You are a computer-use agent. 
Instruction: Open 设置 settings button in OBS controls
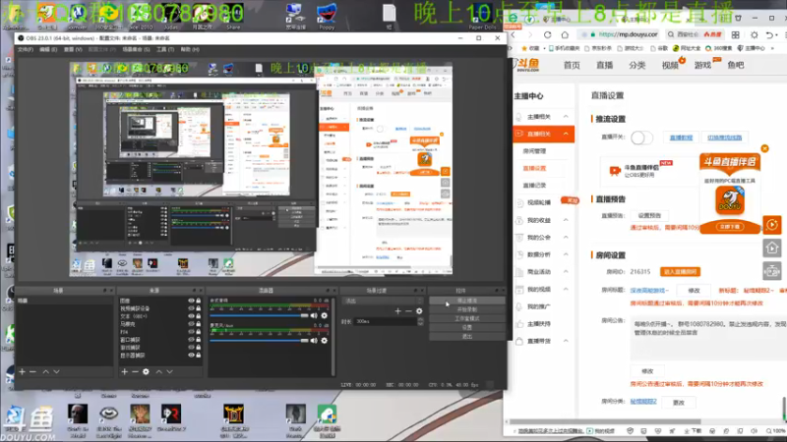(x=466, y=327)
